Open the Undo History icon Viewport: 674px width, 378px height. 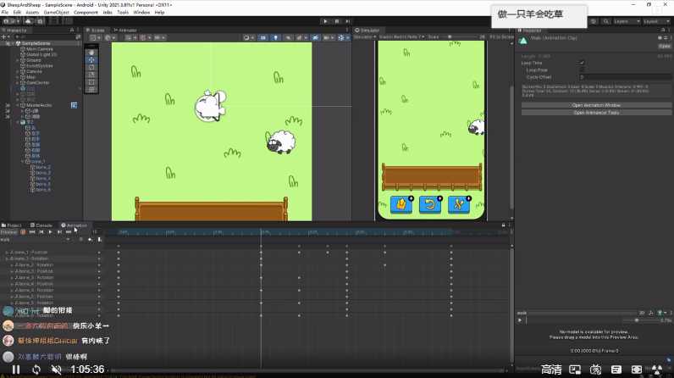tap(594, 21)
